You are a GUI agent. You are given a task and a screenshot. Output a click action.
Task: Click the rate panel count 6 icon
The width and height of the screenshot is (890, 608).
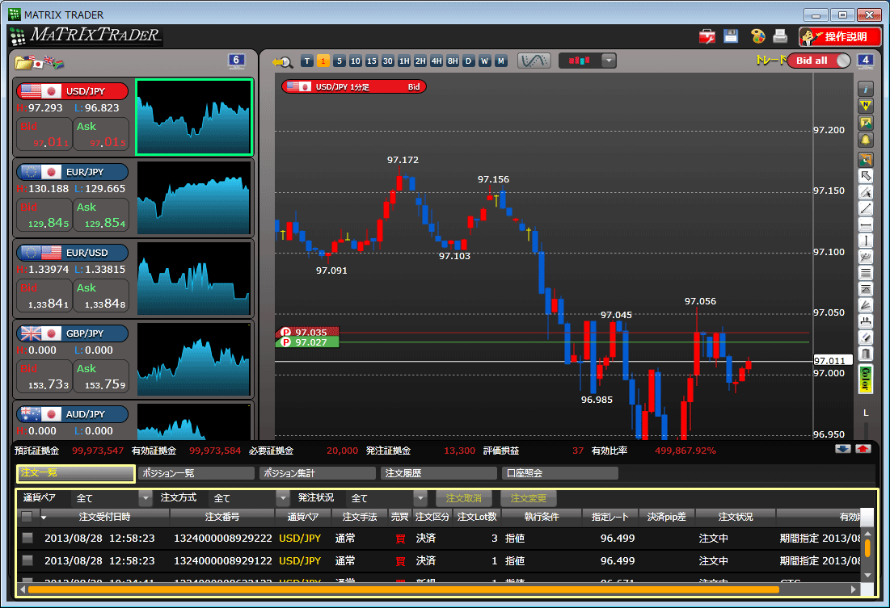(236, 61)
